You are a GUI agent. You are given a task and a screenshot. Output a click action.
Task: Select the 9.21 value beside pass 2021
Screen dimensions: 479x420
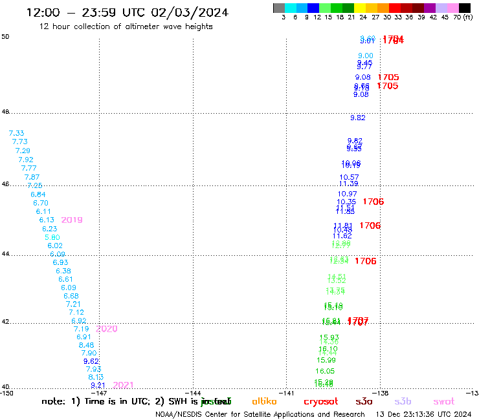(x=98, y=385)
